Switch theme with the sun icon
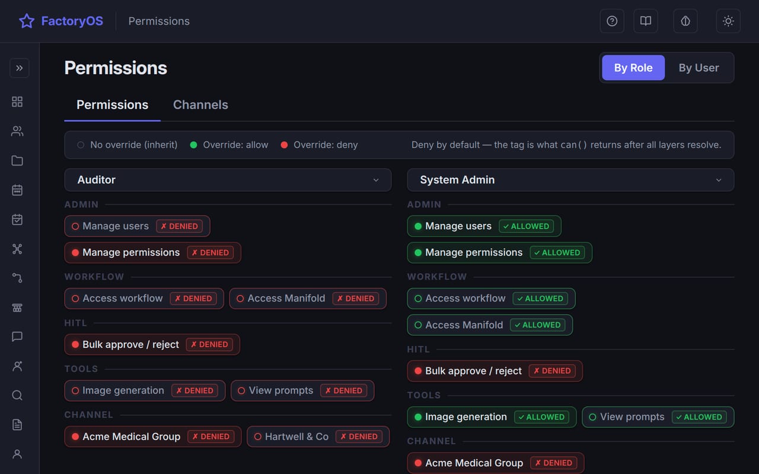 coord(728,21)
